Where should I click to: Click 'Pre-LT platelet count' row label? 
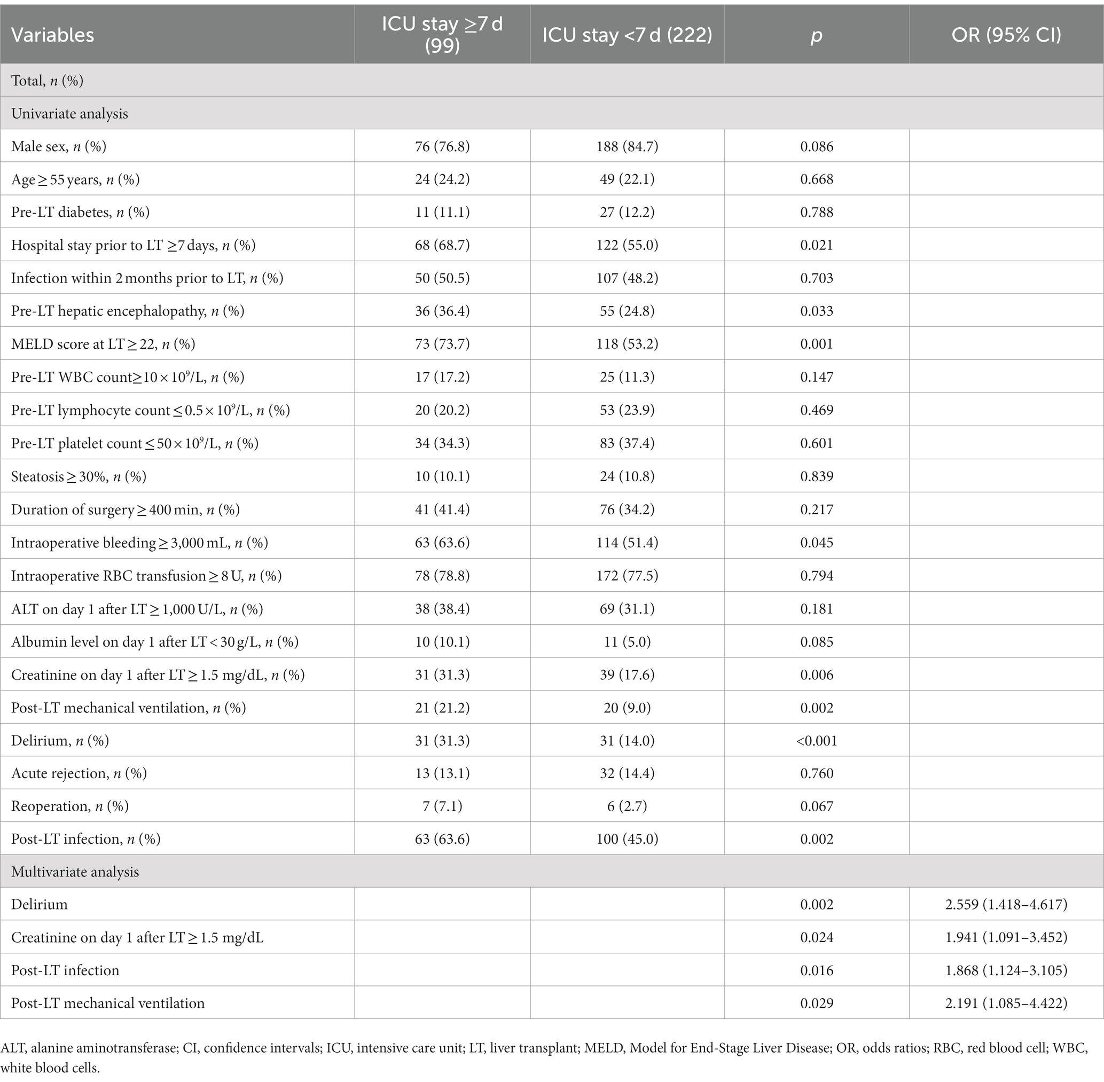[135, 443]
